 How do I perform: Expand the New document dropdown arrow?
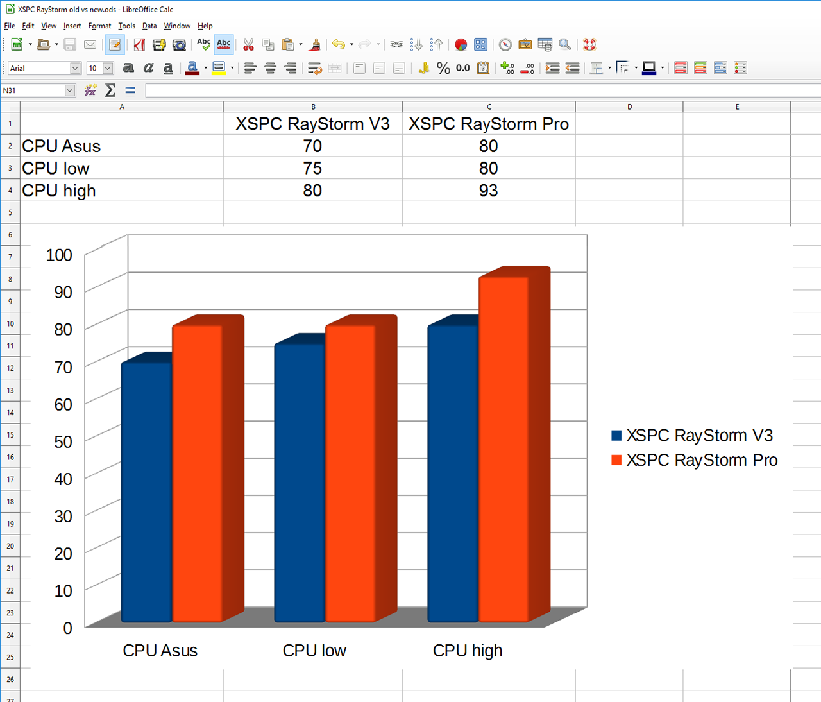30,44
